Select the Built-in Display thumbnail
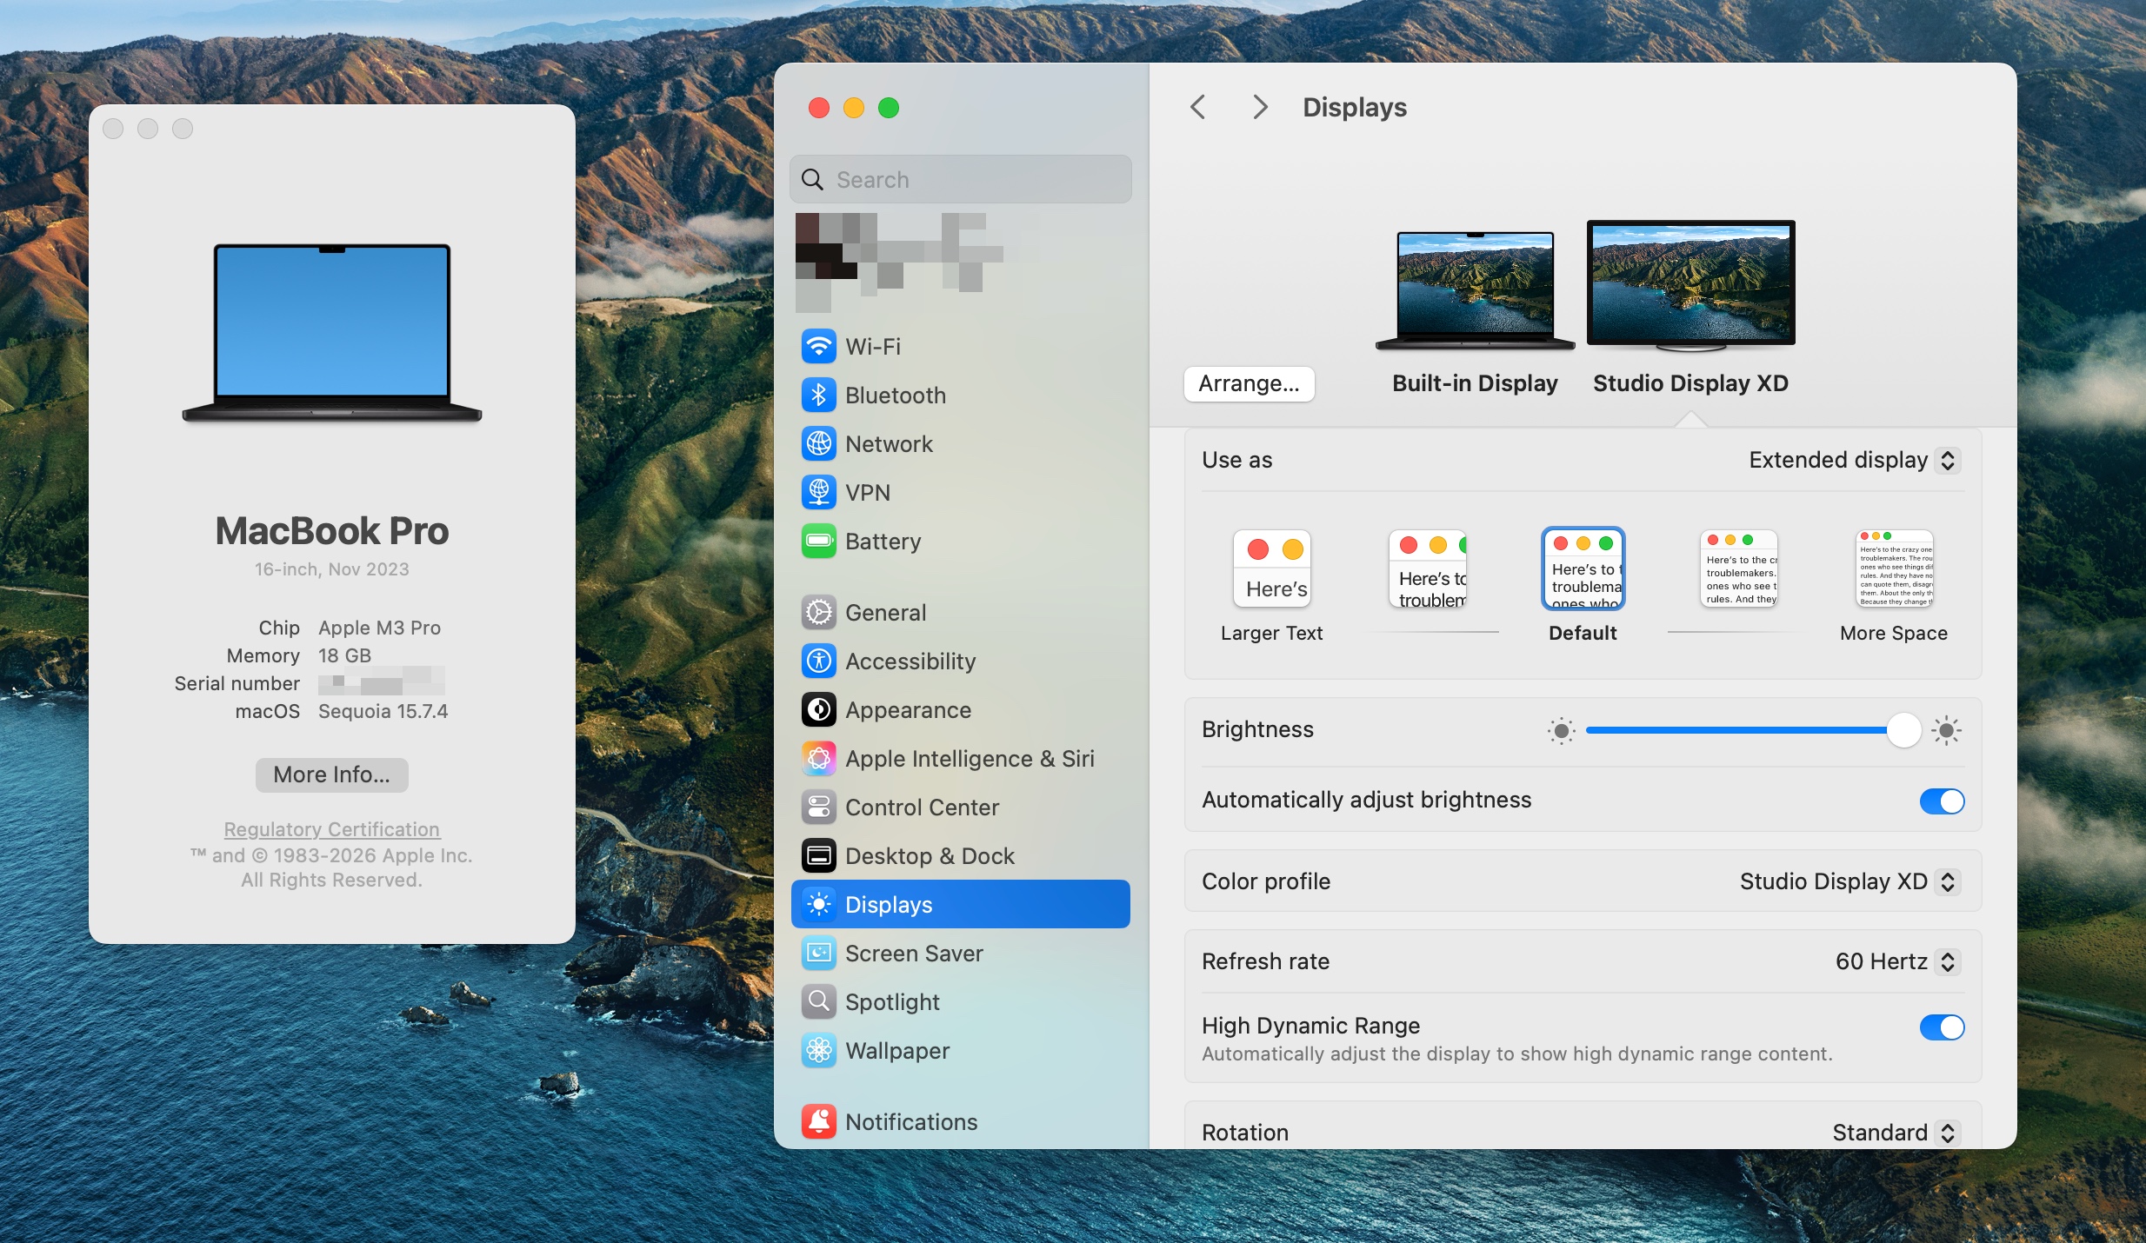The image size is (2146, 1243). click(1475, 289)
